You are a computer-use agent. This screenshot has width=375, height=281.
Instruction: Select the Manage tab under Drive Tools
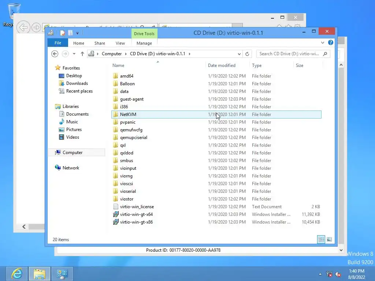pos(144,43)
